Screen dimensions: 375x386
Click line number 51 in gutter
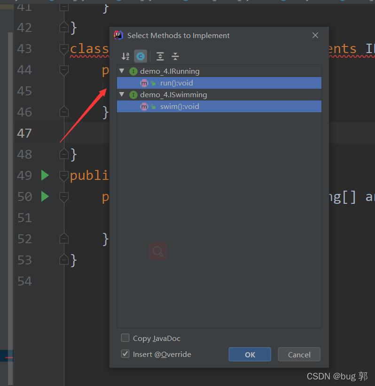coord(24,217)
